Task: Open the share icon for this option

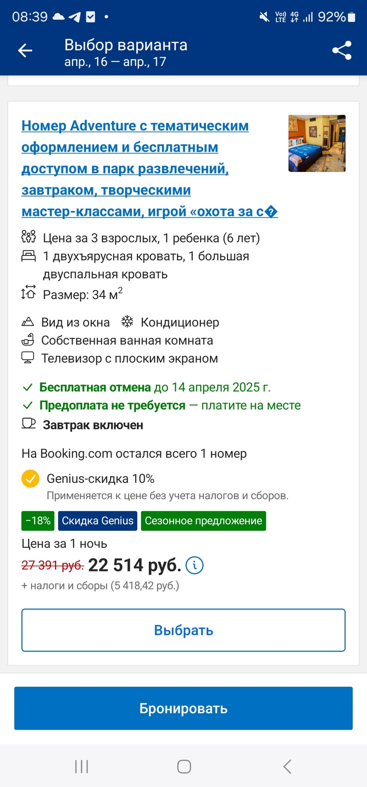Action: tap(341, 50)
